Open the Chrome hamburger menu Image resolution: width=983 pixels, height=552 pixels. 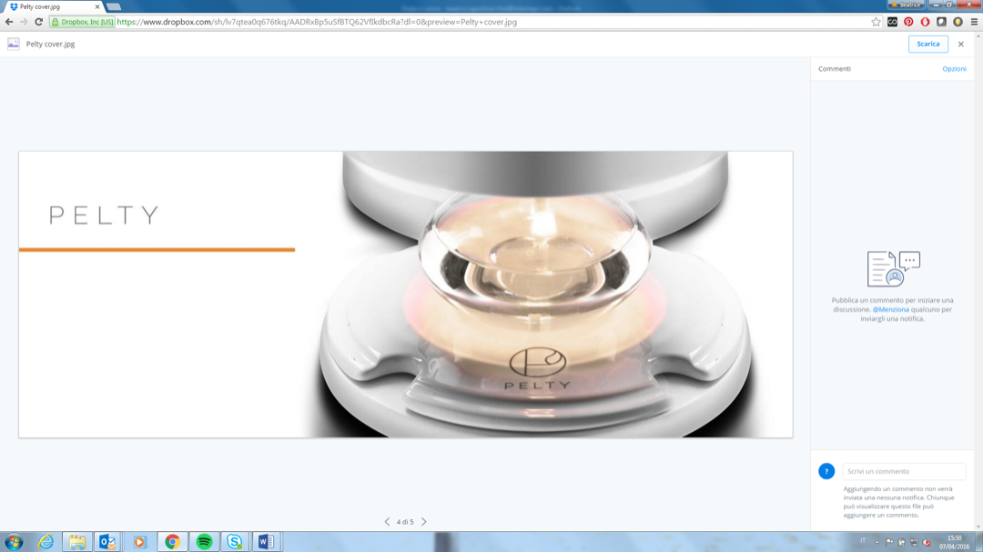coord(974,22)
